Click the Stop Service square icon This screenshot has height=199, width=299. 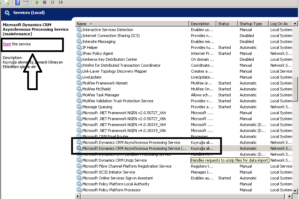pos(45,2)
